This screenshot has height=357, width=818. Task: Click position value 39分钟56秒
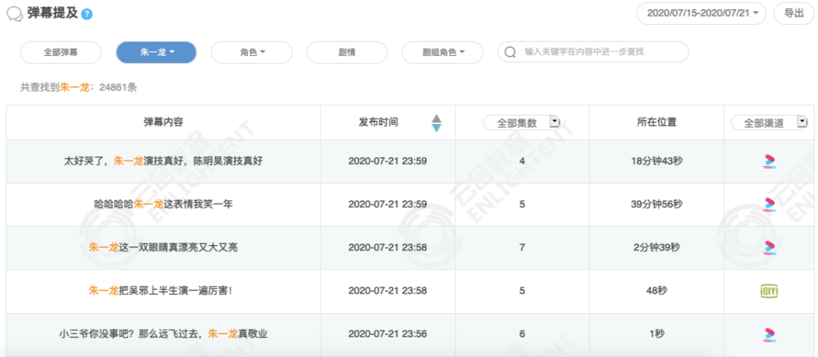tap(657, 204)
